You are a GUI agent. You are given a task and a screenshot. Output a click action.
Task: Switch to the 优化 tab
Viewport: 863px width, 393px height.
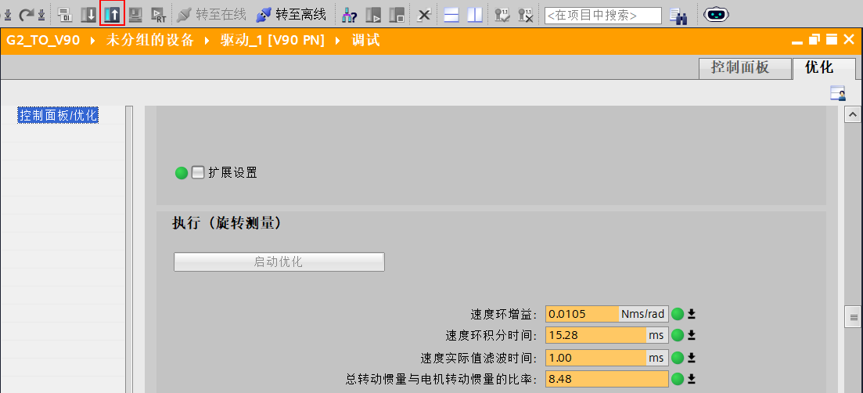[825, 68]
